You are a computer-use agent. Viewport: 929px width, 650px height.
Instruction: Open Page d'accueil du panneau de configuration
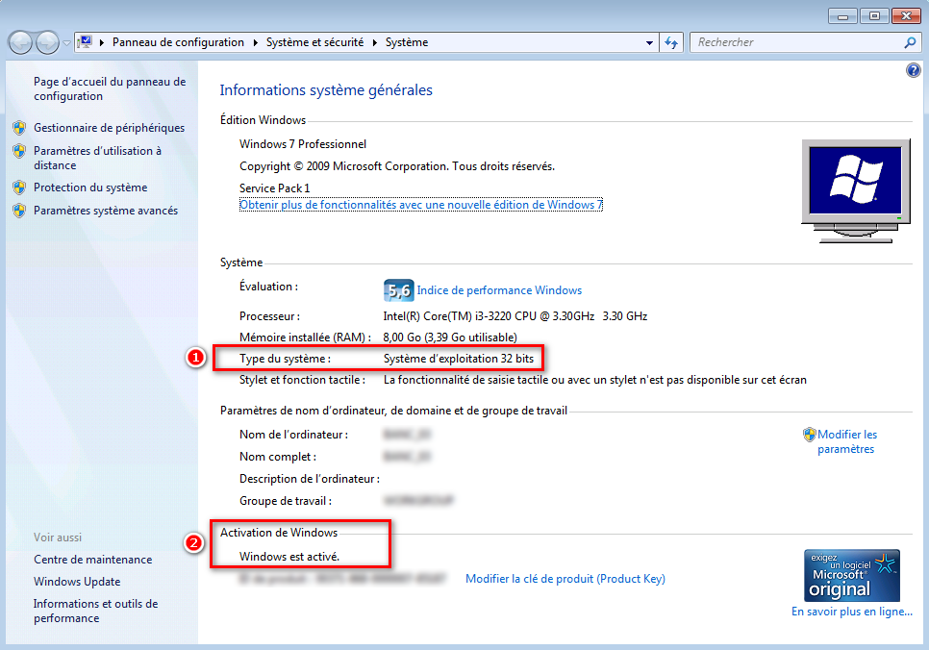[x=110, y=88]
